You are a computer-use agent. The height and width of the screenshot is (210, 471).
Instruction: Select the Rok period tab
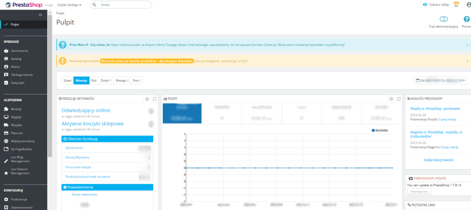coord(94,80)
